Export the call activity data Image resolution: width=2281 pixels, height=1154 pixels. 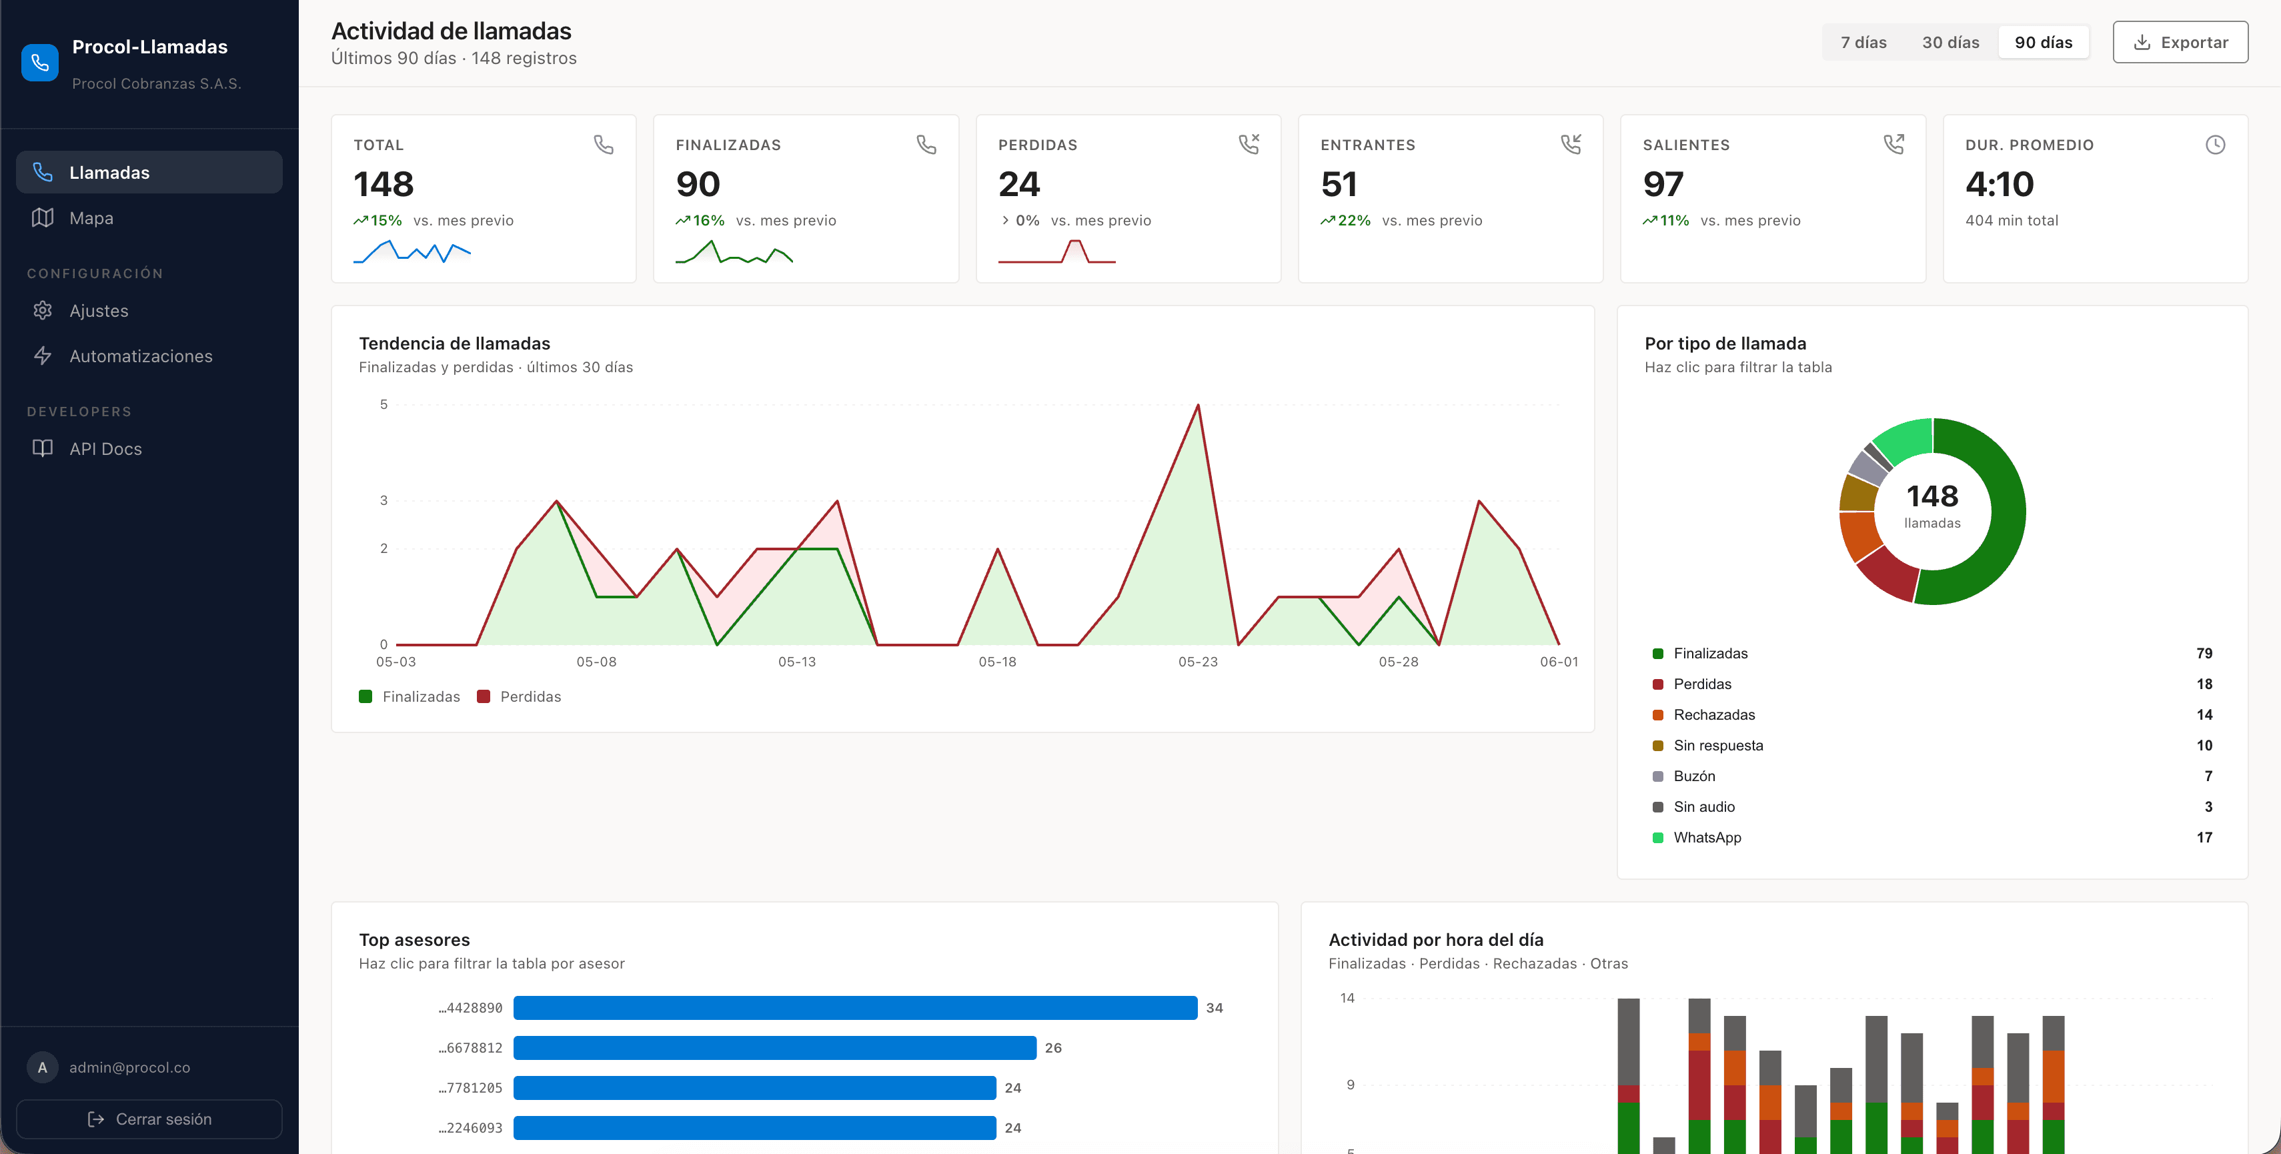click(x=2180, y=43)
